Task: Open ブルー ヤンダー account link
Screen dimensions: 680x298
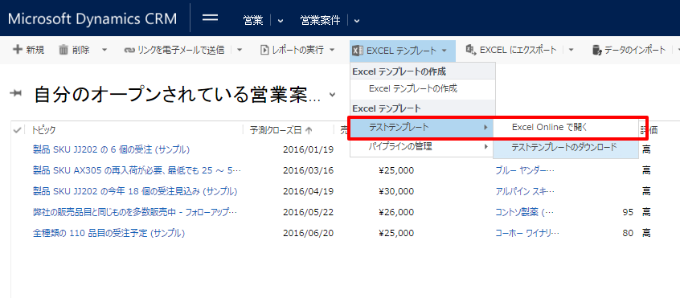Action: (x=525, y=170)
